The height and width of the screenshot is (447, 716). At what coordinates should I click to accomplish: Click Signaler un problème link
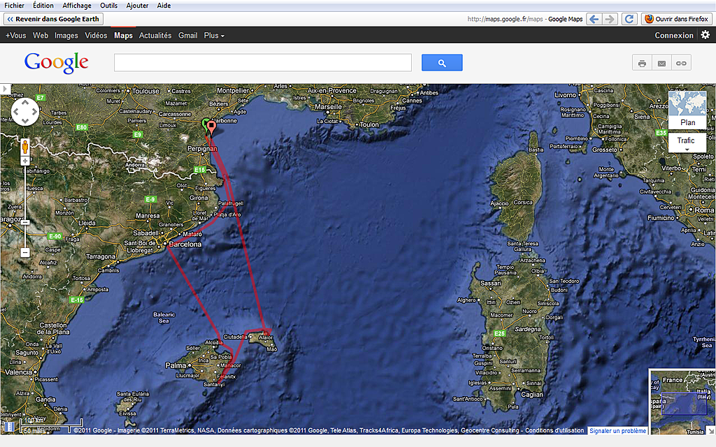[x=617, y=430]
